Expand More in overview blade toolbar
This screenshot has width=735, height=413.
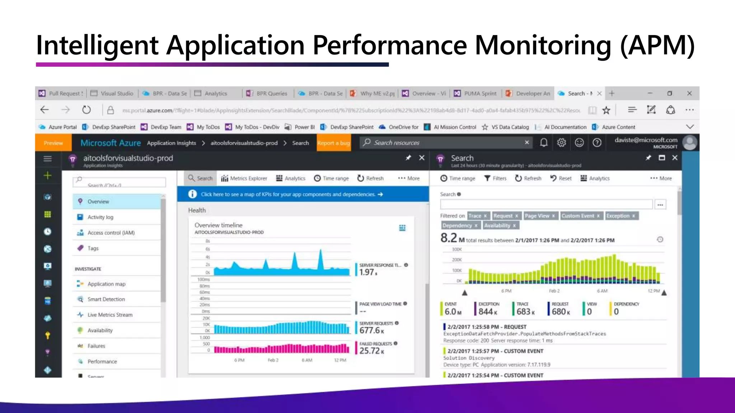click(409, 178)
